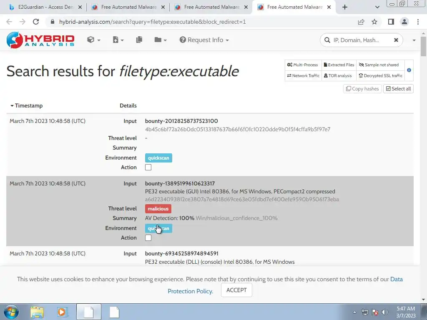Screen dimensions: 427x320
Task: Click hash starting with 4b45c6bf72a2
Action: click(x=237, y=129)
